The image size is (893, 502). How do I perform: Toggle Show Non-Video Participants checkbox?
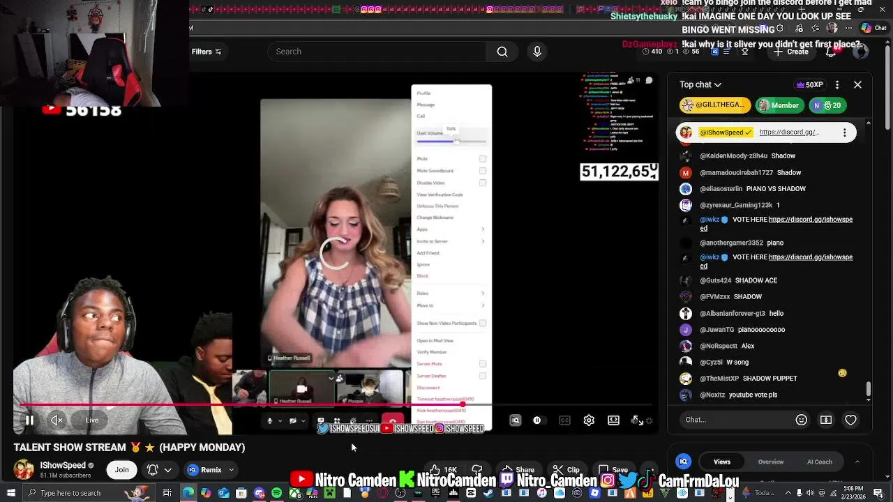point(482,324)
